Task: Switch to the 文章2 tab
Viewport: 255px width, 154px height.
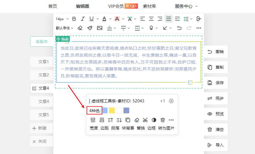Action: [42, 75]
